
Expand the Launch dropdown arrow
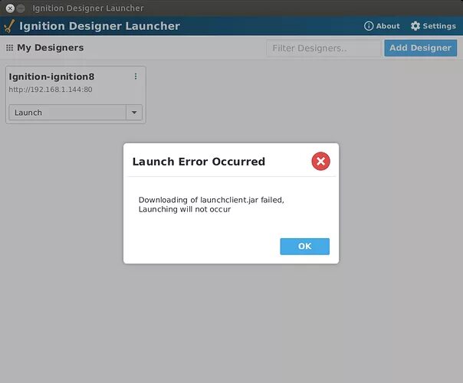click(x=134, y=113)
